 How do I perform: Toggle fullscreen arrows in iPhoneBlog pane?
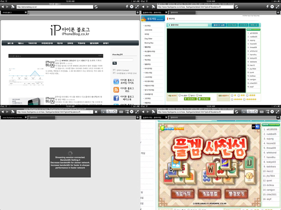coord(137,7)
